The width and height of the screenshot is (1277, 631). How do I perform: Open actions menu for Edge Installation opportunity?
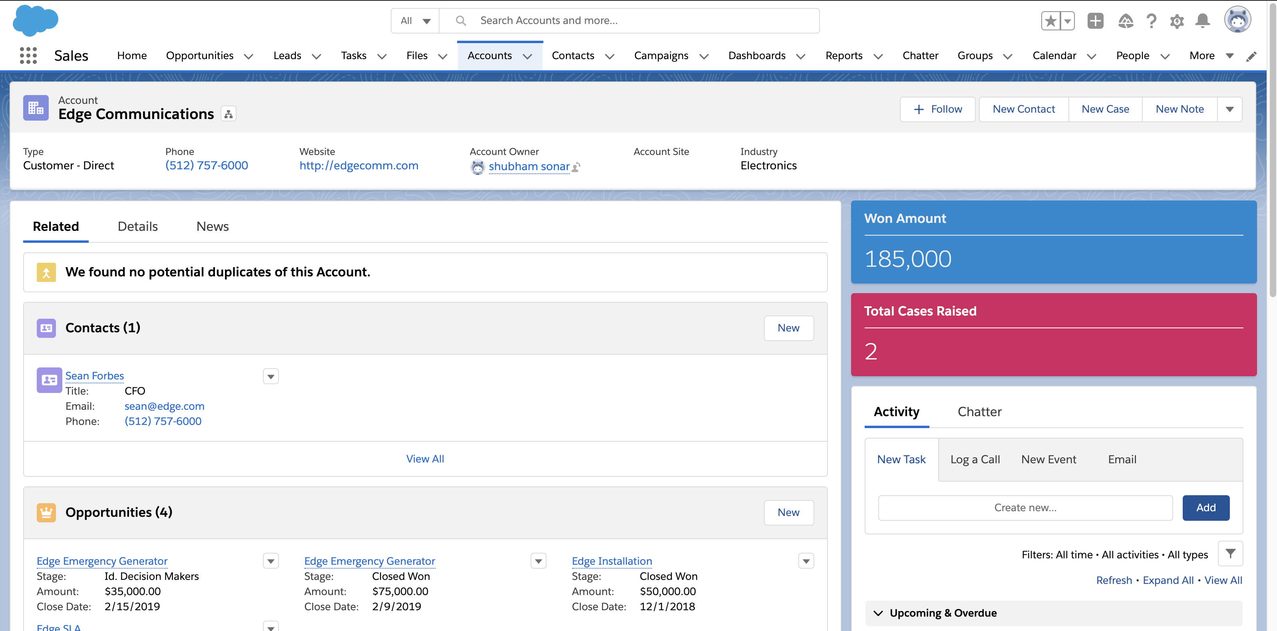[x=806, y=561]
